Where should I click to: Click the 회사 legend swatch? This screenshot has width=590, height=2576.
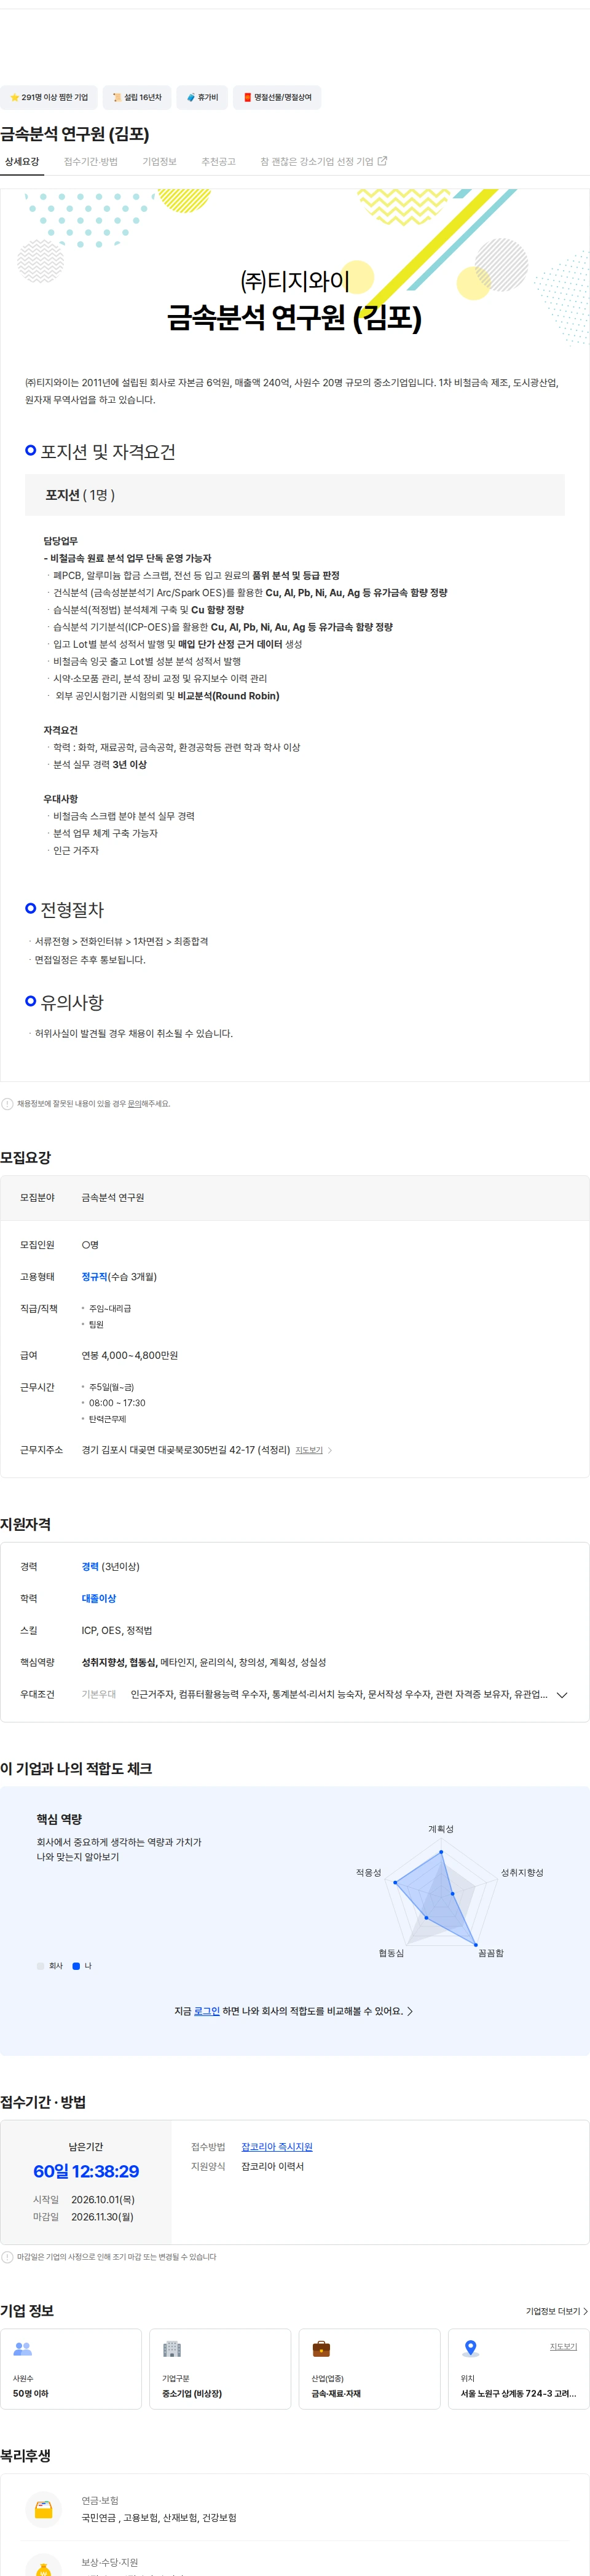41,1966
